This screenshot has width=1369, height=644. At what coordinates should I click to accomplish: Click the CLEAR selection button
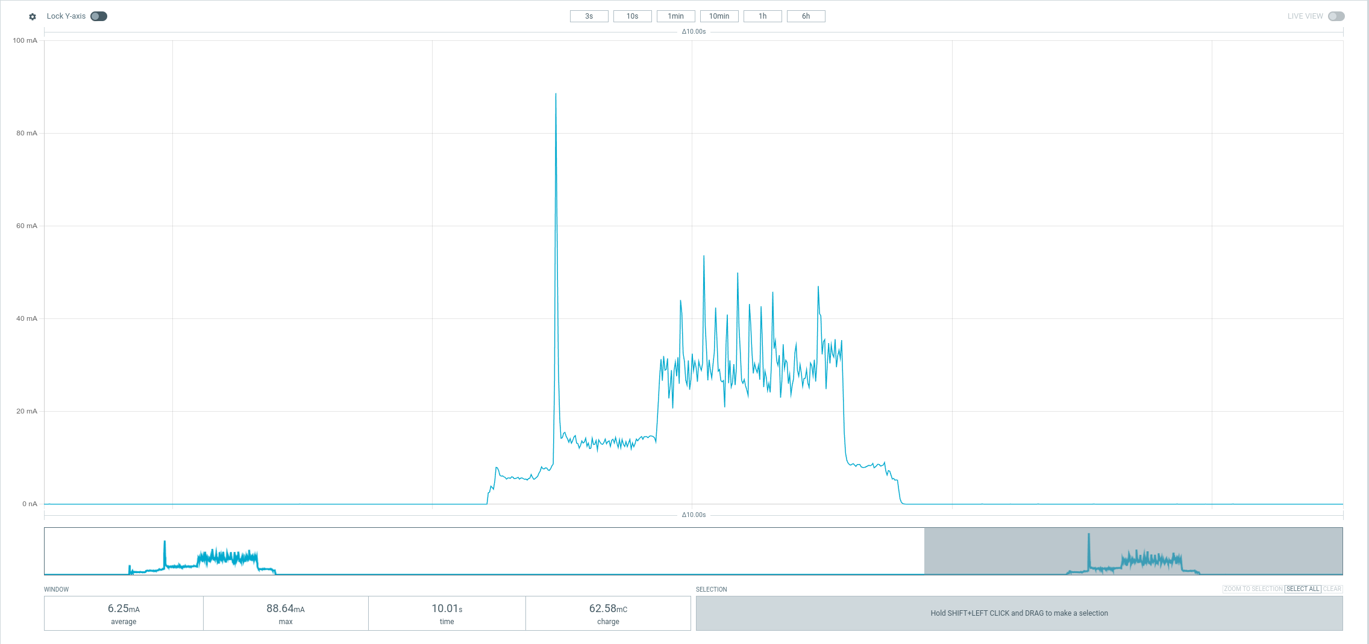tap(1332, 589)
